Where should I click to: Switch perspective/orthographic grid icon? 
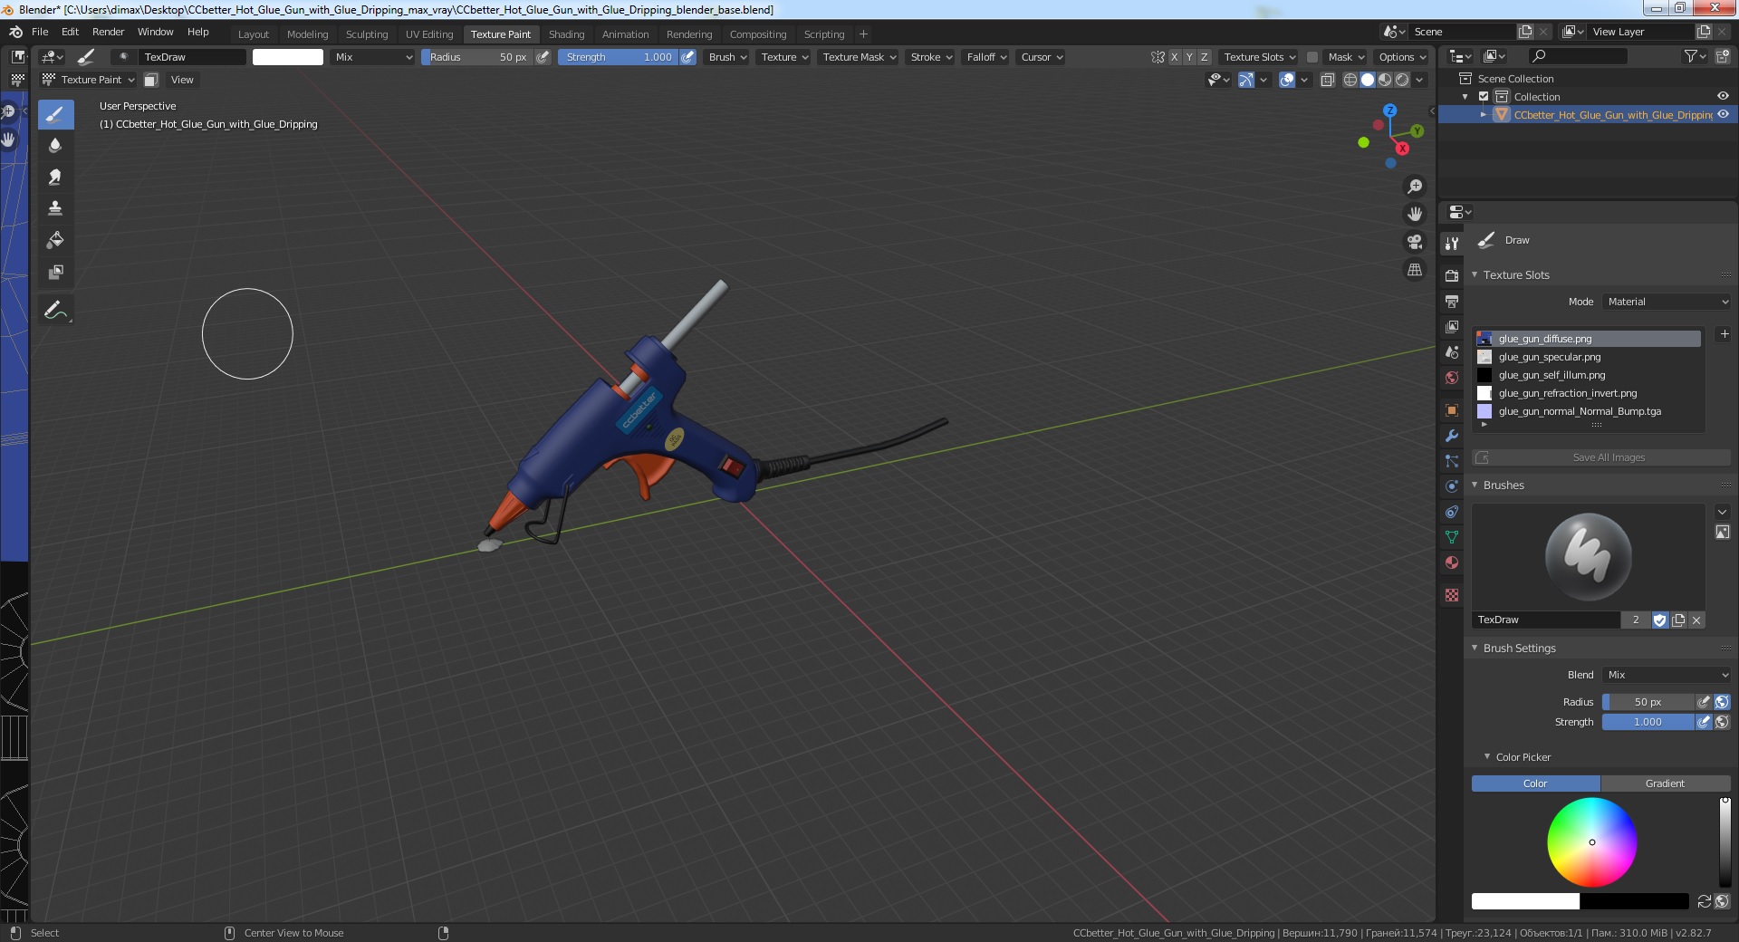tap(1414, 270)
